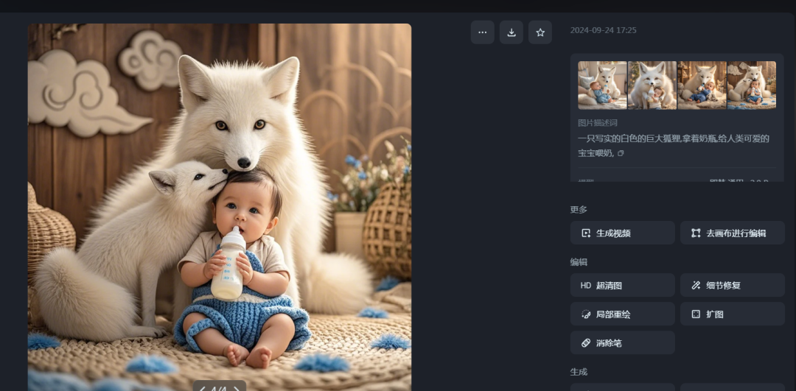Copy the image prompt text with the copy icon
The image size is (796, 391).
(621, 153)
